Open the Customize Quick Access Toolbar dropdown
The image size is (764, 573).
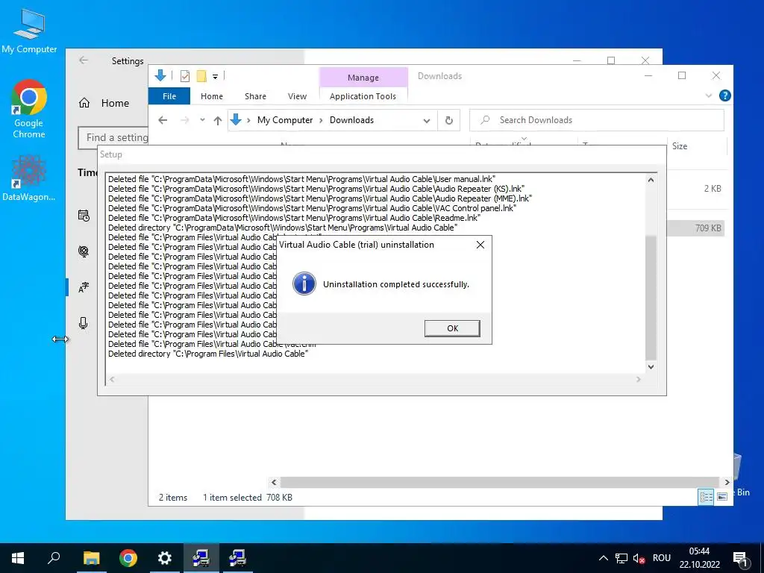coord(215,76)
